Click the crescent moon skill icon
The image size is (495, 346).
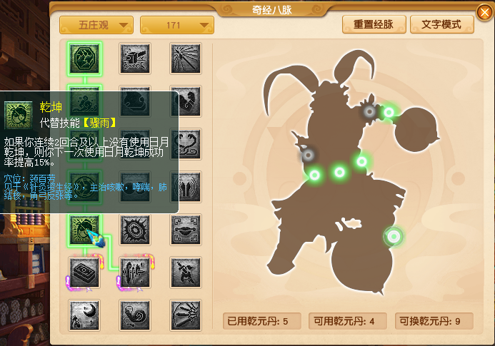pos(84,315)
